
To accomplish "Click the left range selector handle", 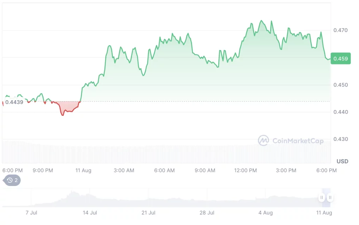I will coord(322,198).
